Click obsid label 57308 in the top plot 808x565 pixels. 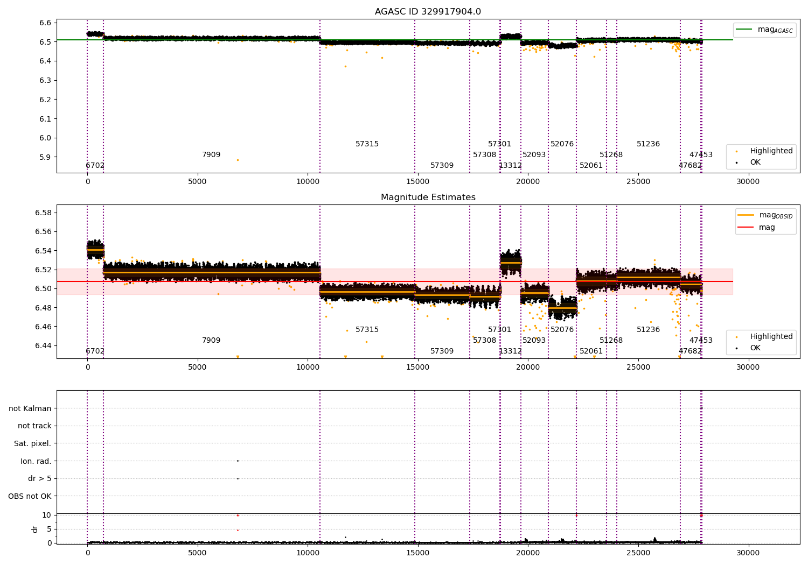click(484, 155)
